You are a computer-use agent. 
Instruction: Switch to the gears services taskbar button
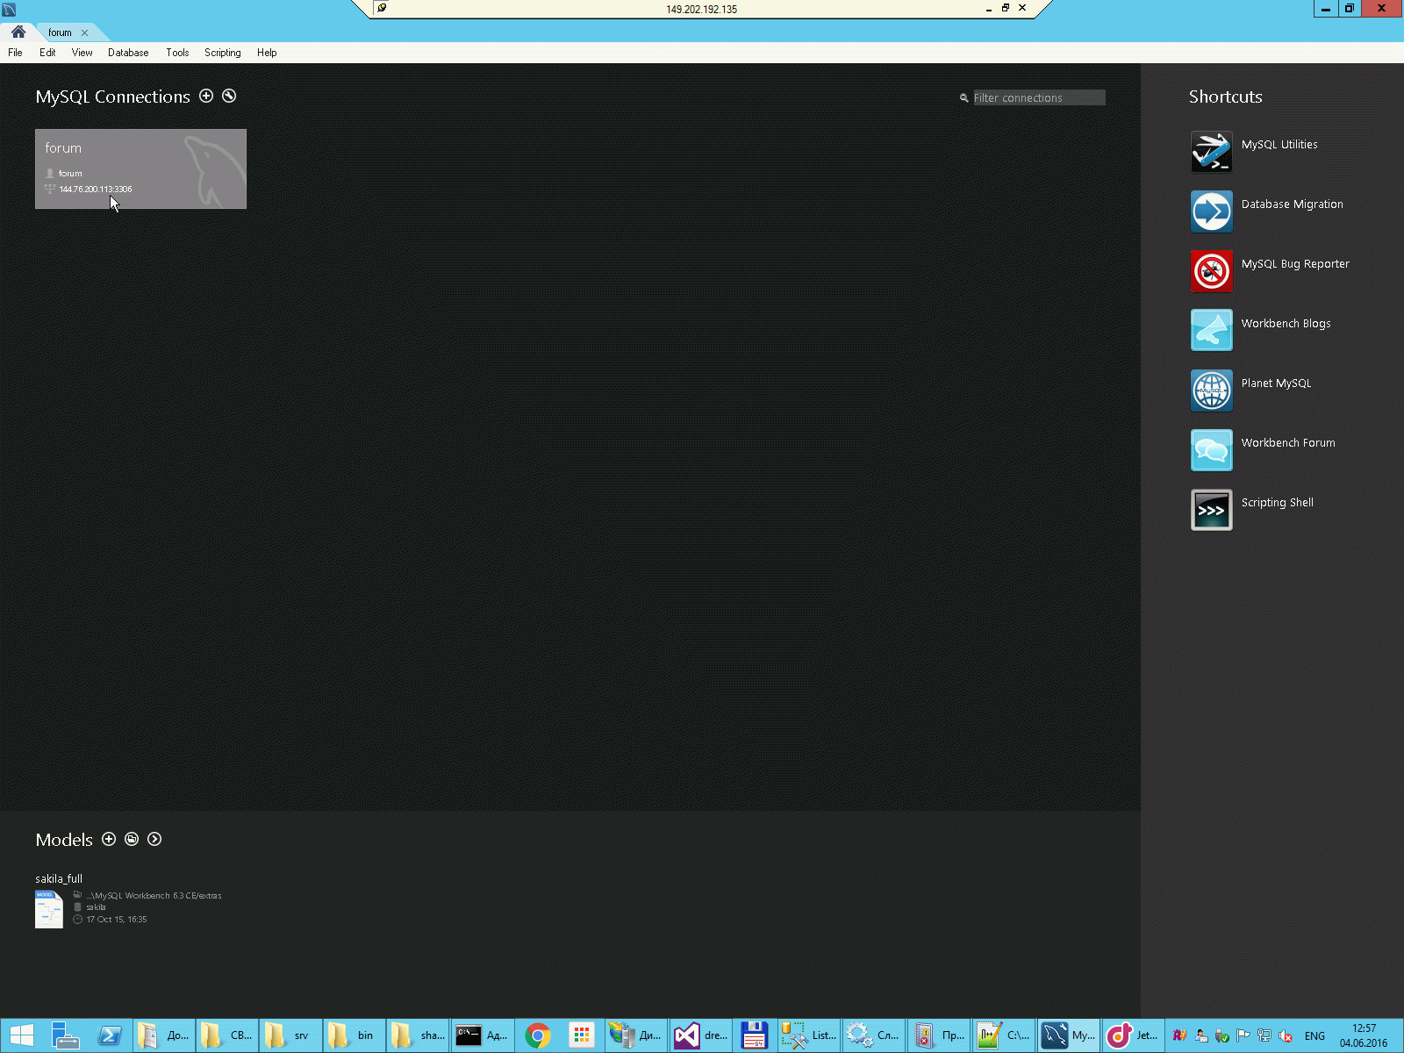tap(873, 1036)
